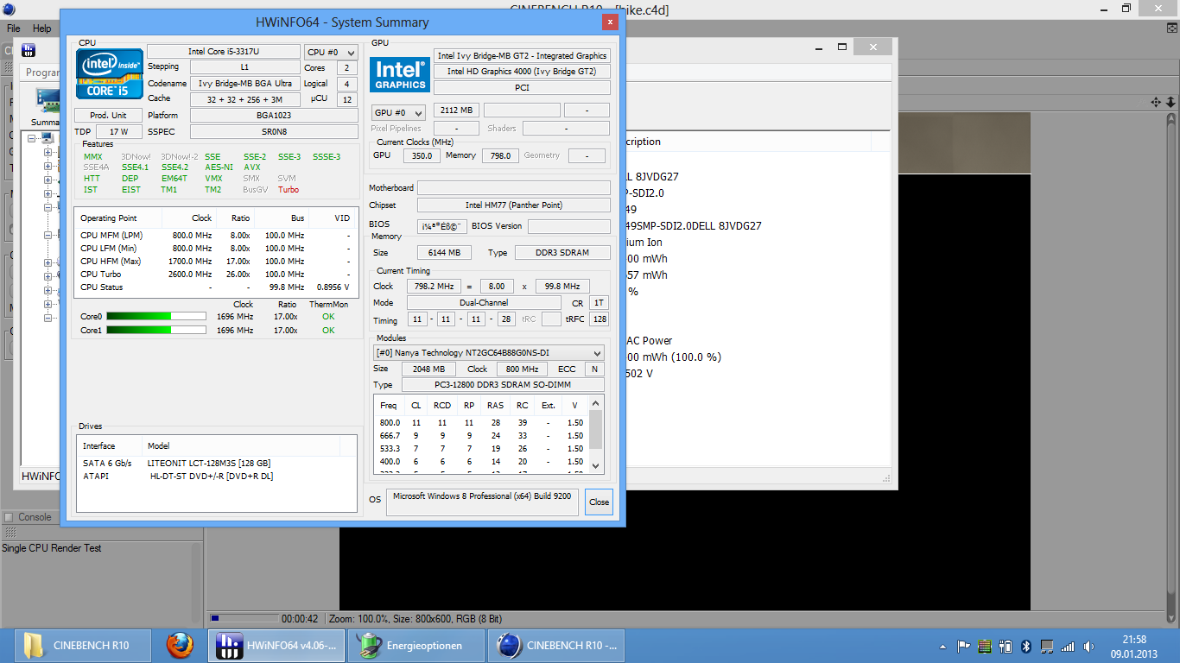Click the Operating Point column header
The height and width of the screenshot is (663, 1180).
(109, 218)
